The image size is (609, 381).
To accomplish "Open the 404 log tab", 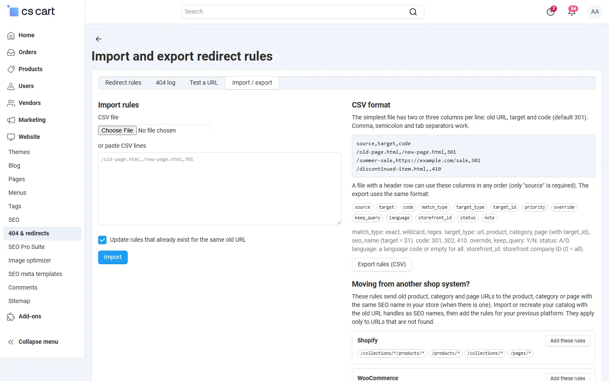I will tap(165, 83).
